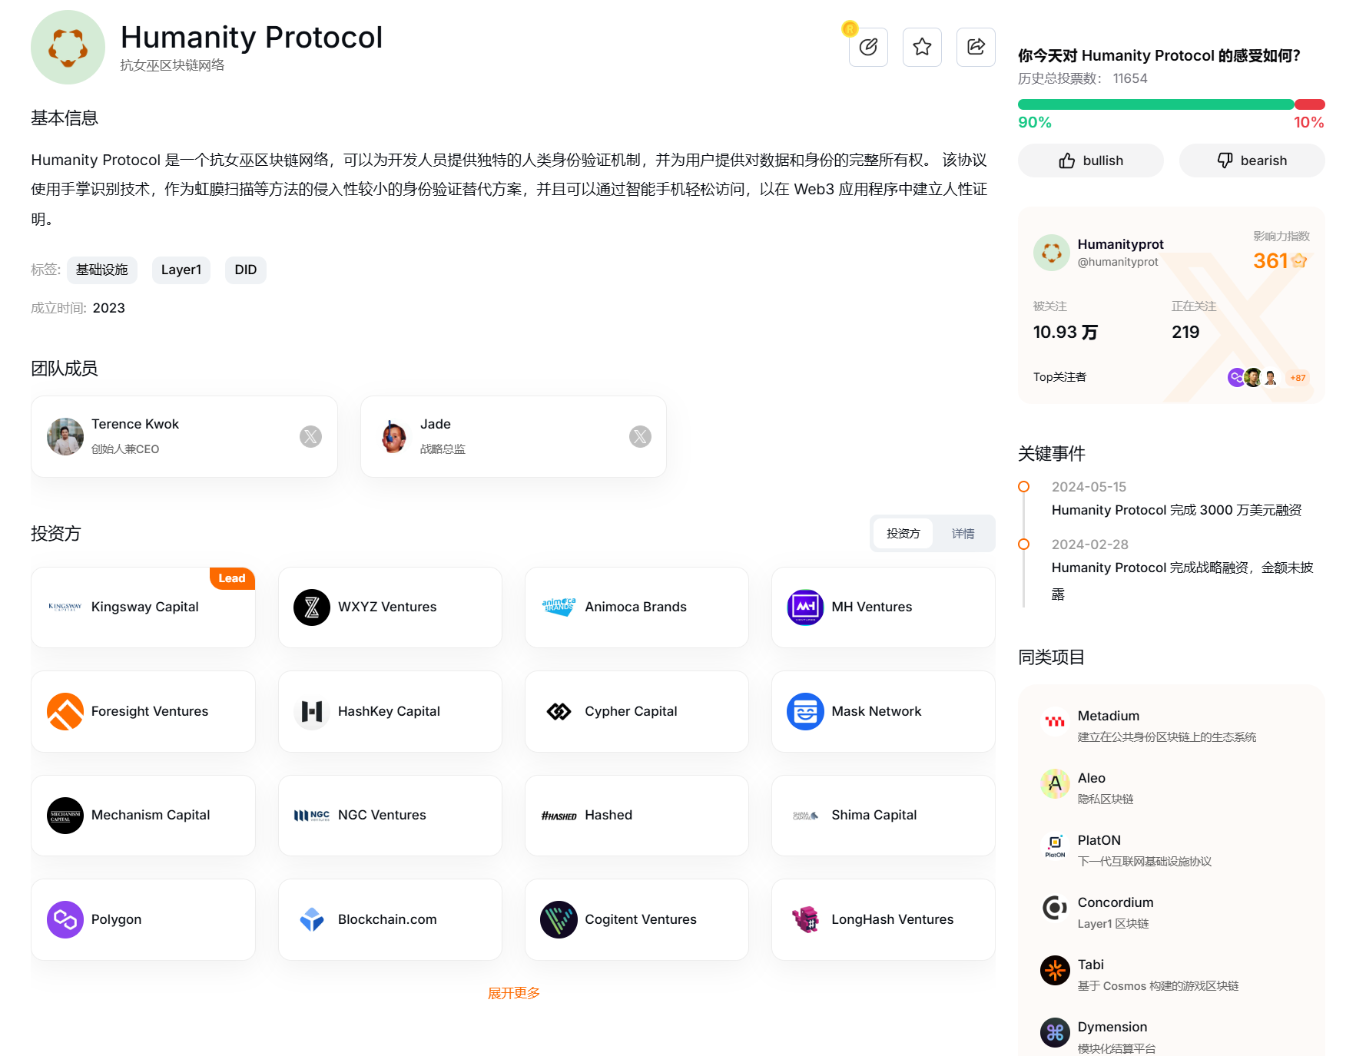Image resolution: width=1356 pixels, height=1056 pixels.
Task: Click the Mechanism Capital logo icon
Action: [65, 816]
